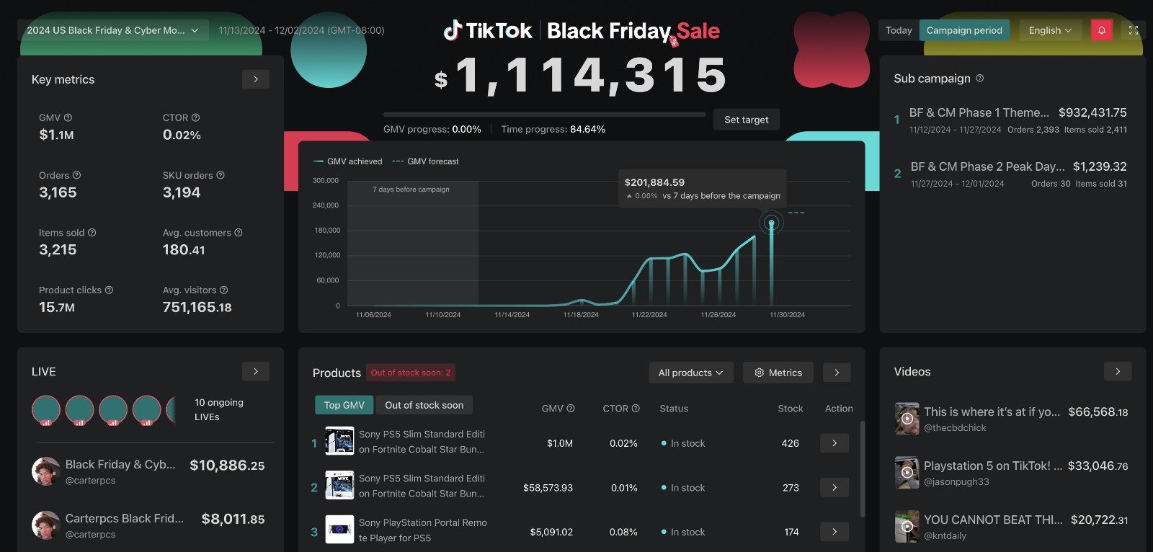This screenshot has height=552, width=1153.
Task: Open @carterpcs creator profile link
Action: click(x=91, y=481)
